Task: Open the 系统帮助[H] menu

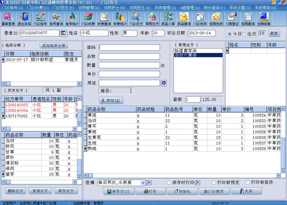Action: tap(266, 8)
